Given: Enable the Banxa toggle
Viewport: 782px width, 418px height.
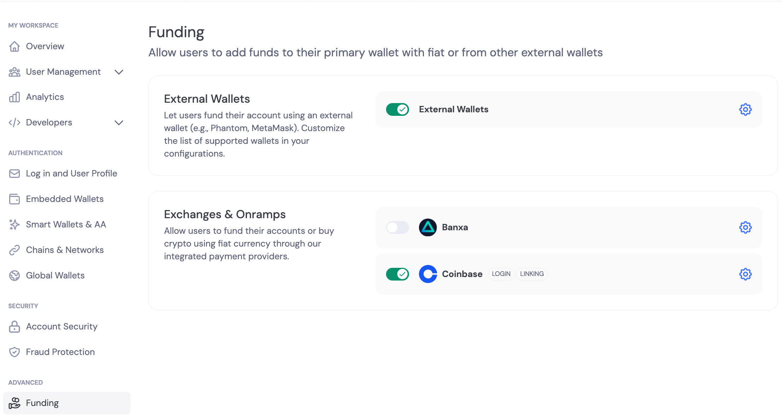Looking at the screenshot, I should pos(397,227).
